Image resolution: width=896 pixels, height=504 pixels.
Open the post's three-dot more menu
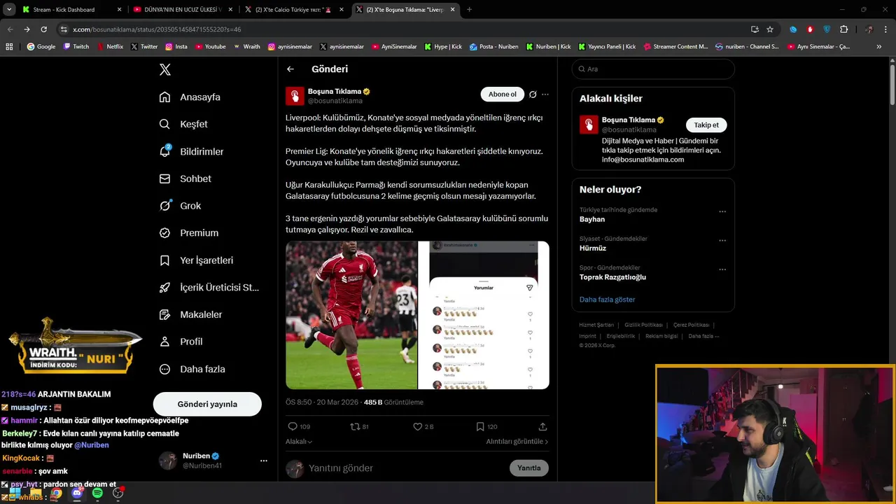click(x=545, y=94)
